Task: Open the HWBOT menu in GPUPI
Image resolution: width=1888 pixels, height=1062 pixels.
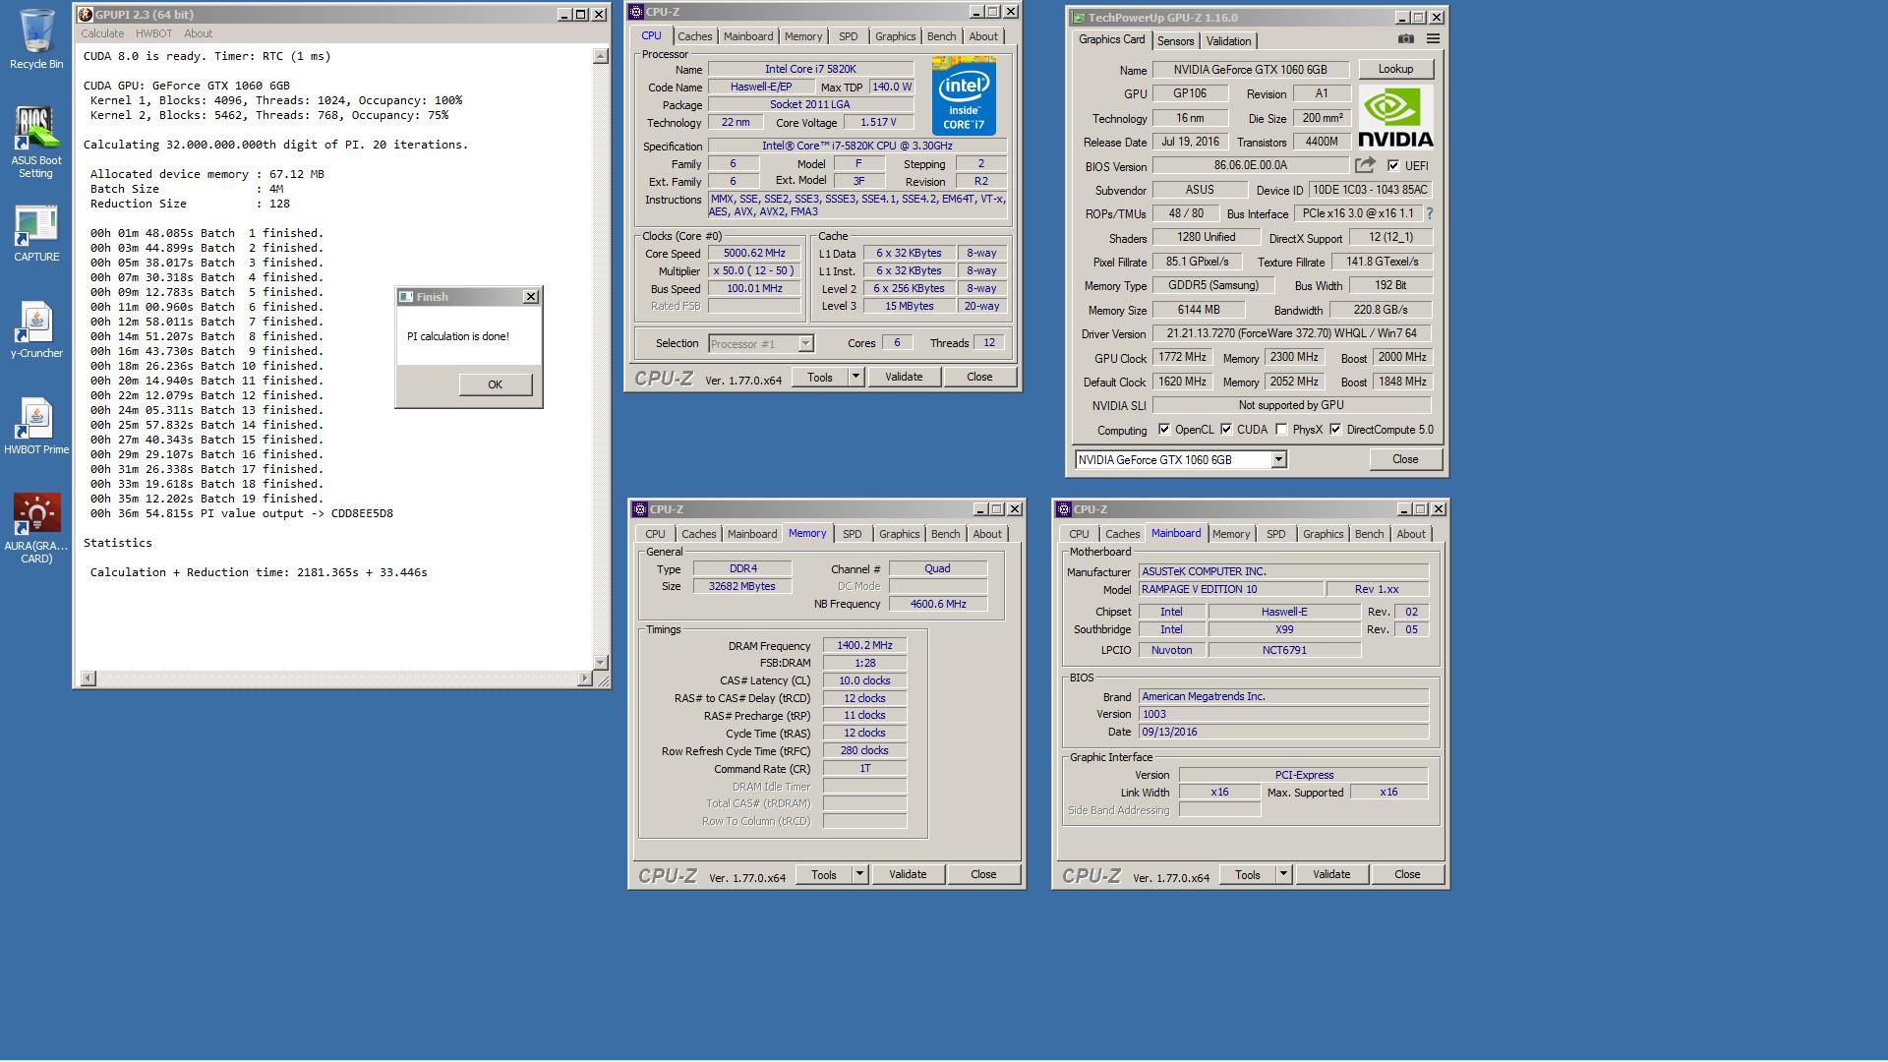Action: tap(154, 33)
